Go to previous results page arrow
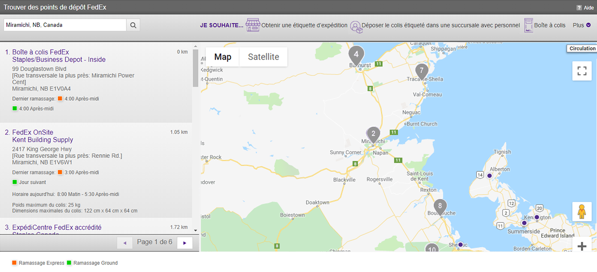This screenshot has height=272, width=597. point(125,243)
